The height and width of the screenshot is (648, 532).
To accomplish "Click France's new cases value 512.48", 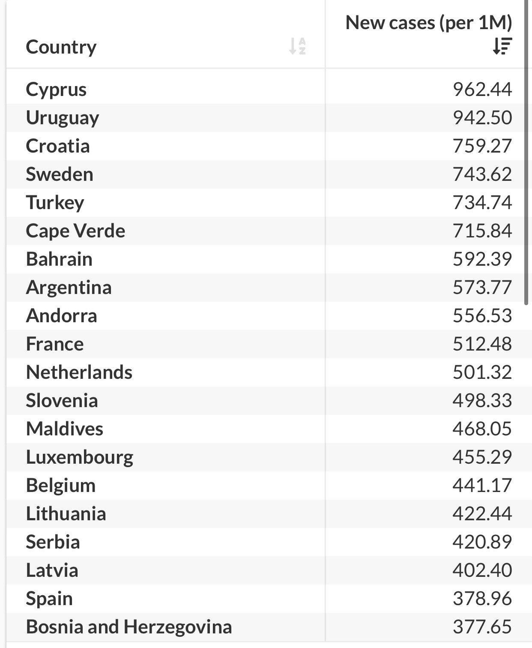I will coord(482,344).
